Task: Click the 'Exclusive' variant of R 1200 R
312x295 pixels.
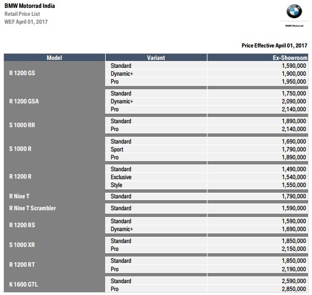Action: 121,177
